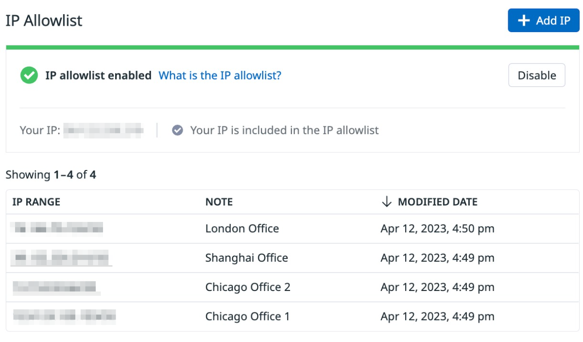Click London Office's modified date cell
Image resolution: width=583 pixels, height=342 pixels.
point(437,229)
